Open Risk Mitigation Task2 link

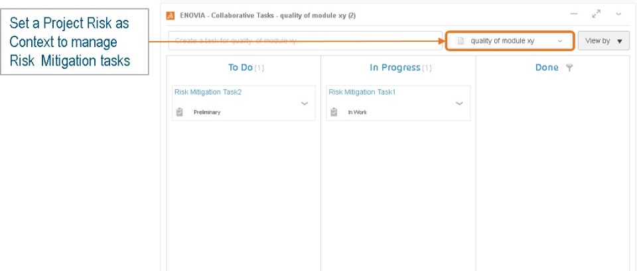pyautogui.click(x=208, y=92)
